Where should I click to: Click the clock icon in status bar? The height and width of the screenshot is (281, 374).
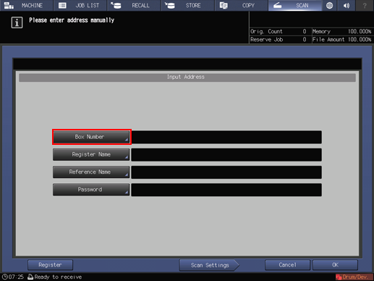(x=4, y=277)
